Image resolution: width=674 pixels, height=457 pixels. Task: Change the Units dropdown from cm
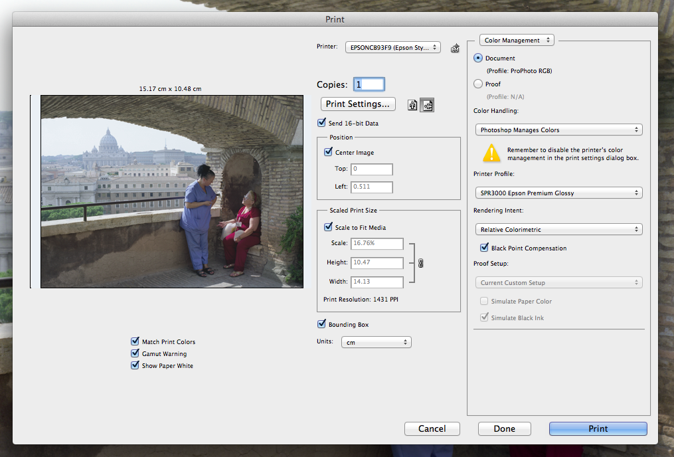[376, 342]
